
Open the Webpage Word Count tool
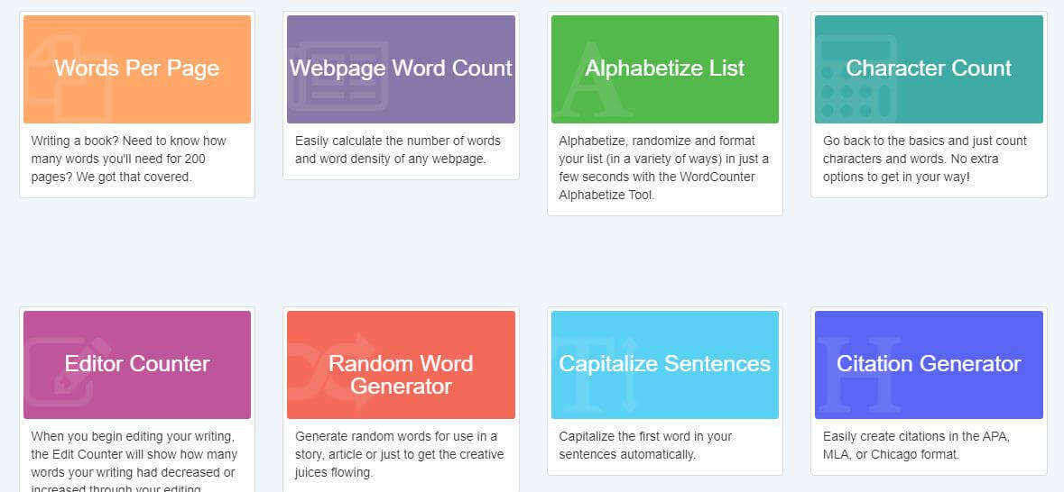pos(401,68)
